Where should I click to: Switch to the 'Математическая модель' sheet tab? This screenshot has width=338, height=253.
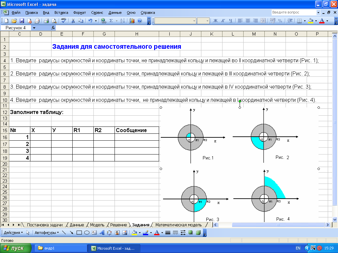[179, 225]
